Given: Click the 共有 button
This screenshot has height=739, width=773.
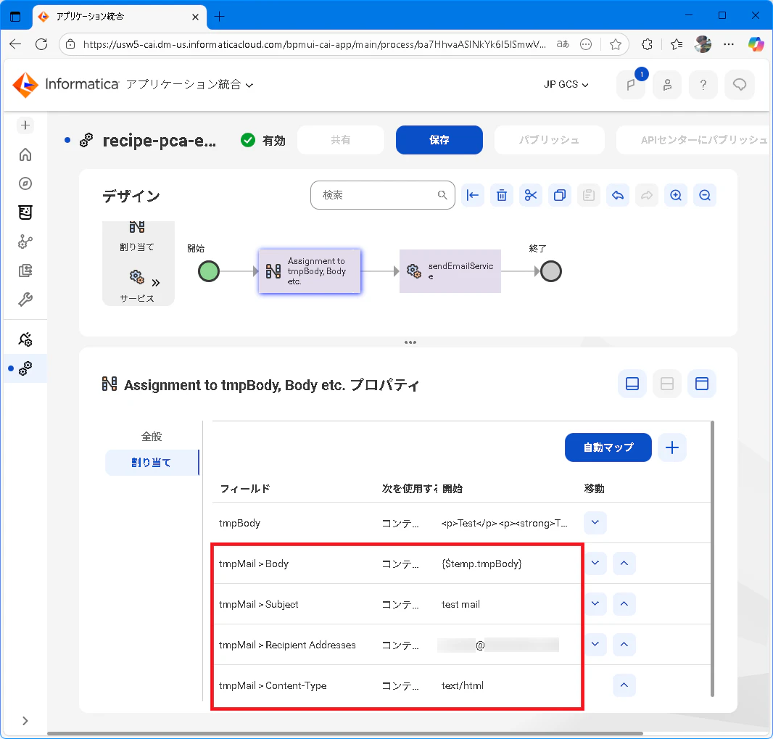Looking at the screenshot, I should click(x=341, y=140).
